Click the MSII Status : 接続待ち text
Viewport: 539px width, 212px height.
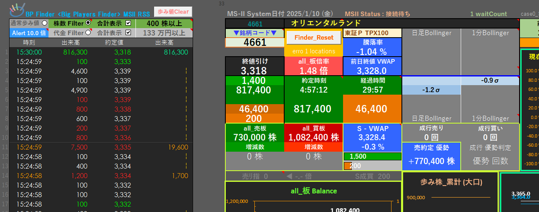click(x=377, y=14)
